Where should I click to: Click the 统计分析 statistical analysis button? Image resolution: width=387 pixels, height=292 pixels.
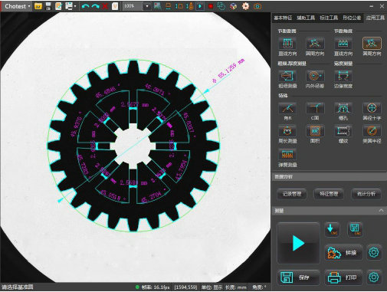tap(366, 194)
